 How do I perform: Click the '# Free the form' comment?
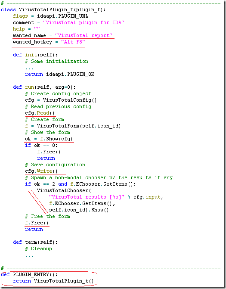(48, 216)
